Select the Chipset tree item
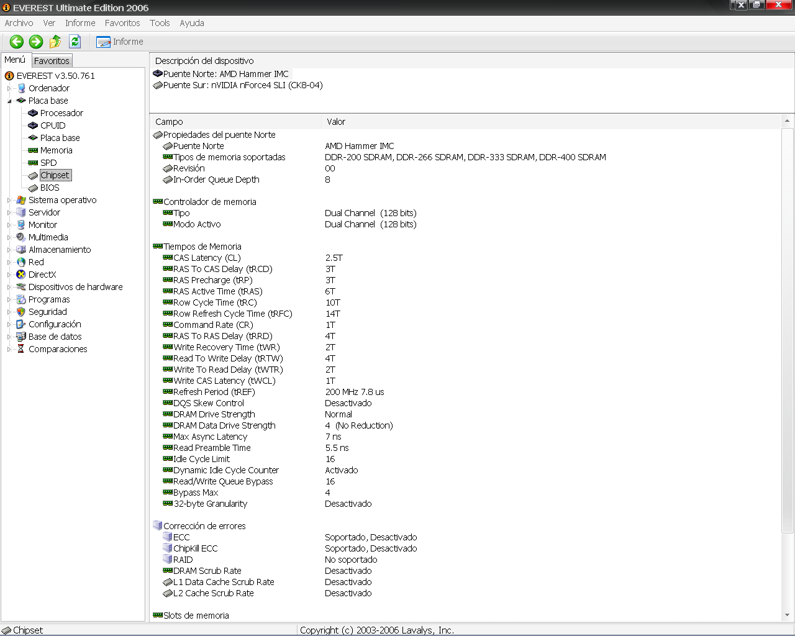This screenshot has height=636, width=795. click(55, 175)
